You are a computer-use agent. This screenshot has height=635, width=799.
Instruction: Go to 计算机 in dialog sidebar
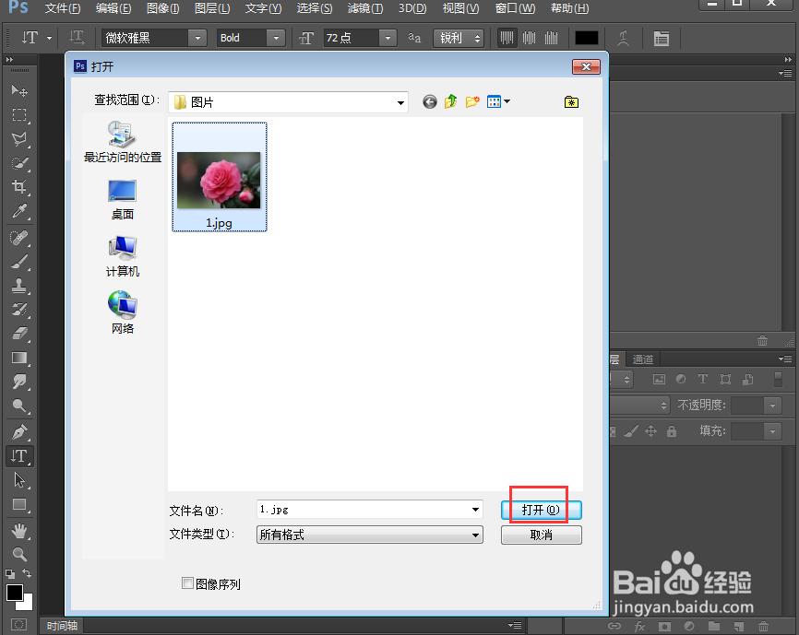point(123,256)
